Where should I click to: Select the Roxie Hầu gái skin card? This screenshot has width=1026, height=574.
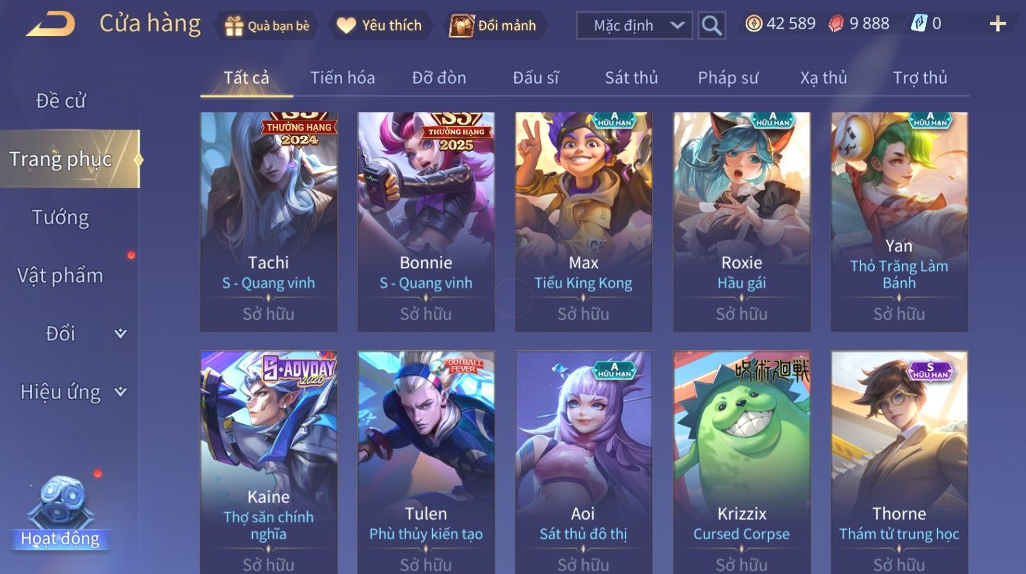[x=742, y=222]
